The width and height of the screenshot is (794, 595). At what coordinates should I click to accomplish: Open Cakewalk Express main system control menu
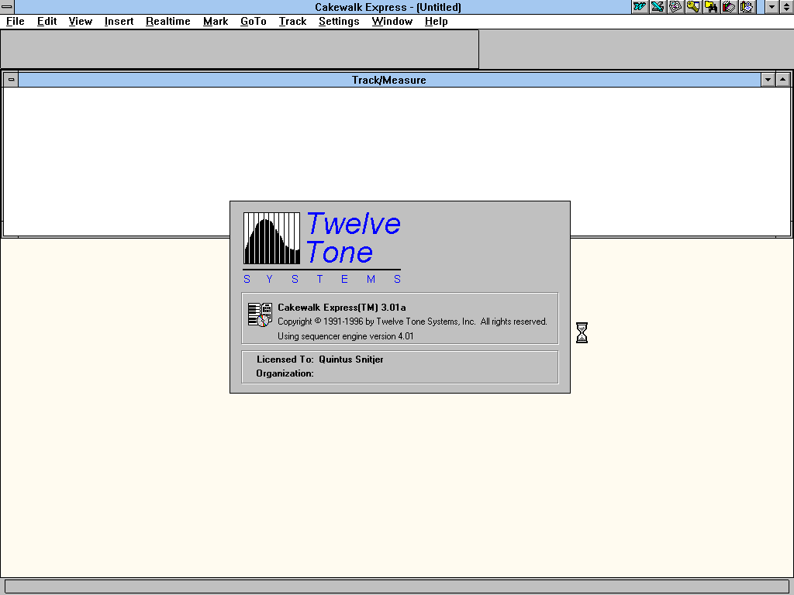click(7, 6)
